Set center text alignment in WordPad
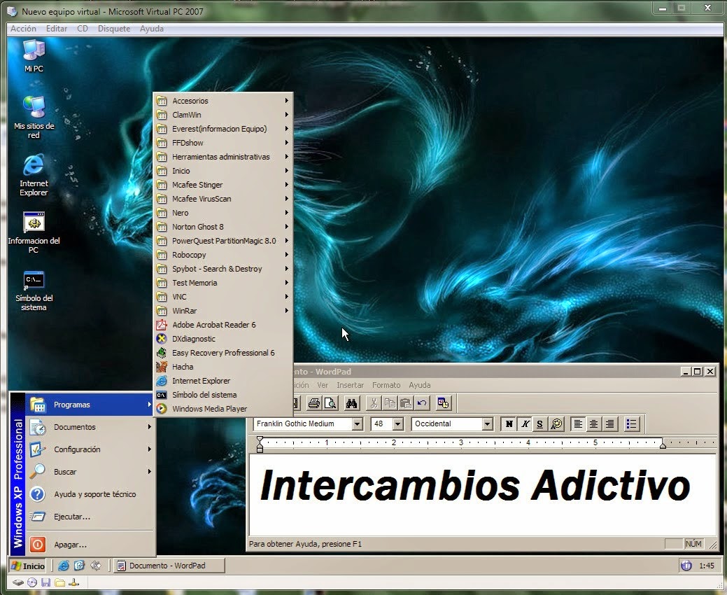The height and width of the screenshot is (595, 727). (x=593, y=423)
